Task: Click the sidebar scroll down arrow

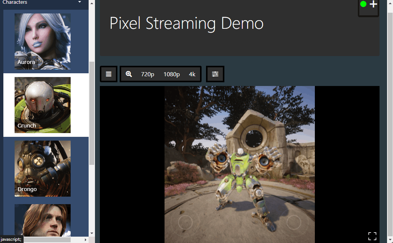Action: click(92, 233)
